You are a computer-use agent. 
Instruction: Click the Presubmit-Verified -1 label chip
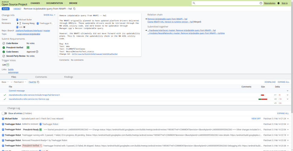[32, 146]
